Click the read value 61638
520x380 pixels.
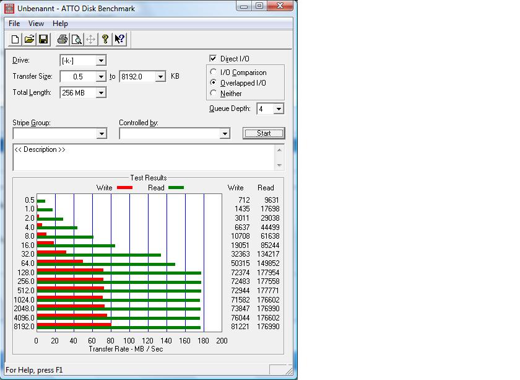(x=270, y=236)
